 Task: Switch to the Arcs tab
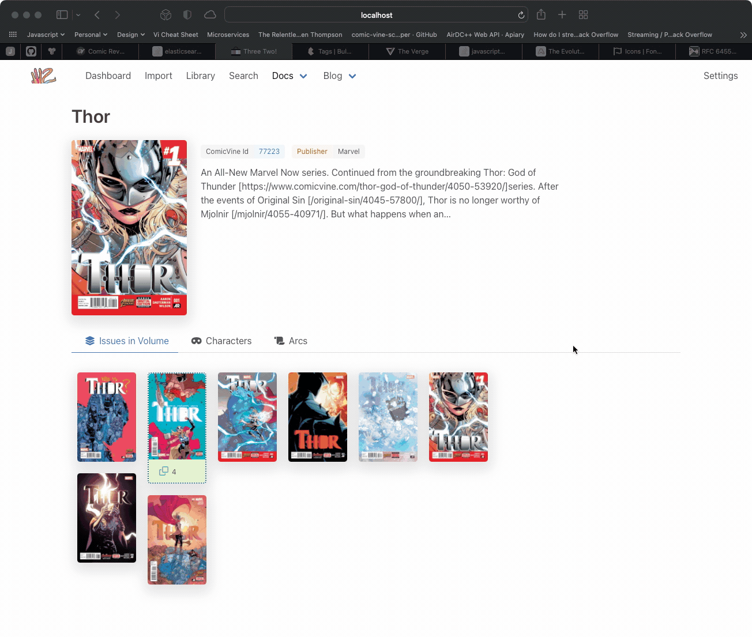click(x=291, y=341)
